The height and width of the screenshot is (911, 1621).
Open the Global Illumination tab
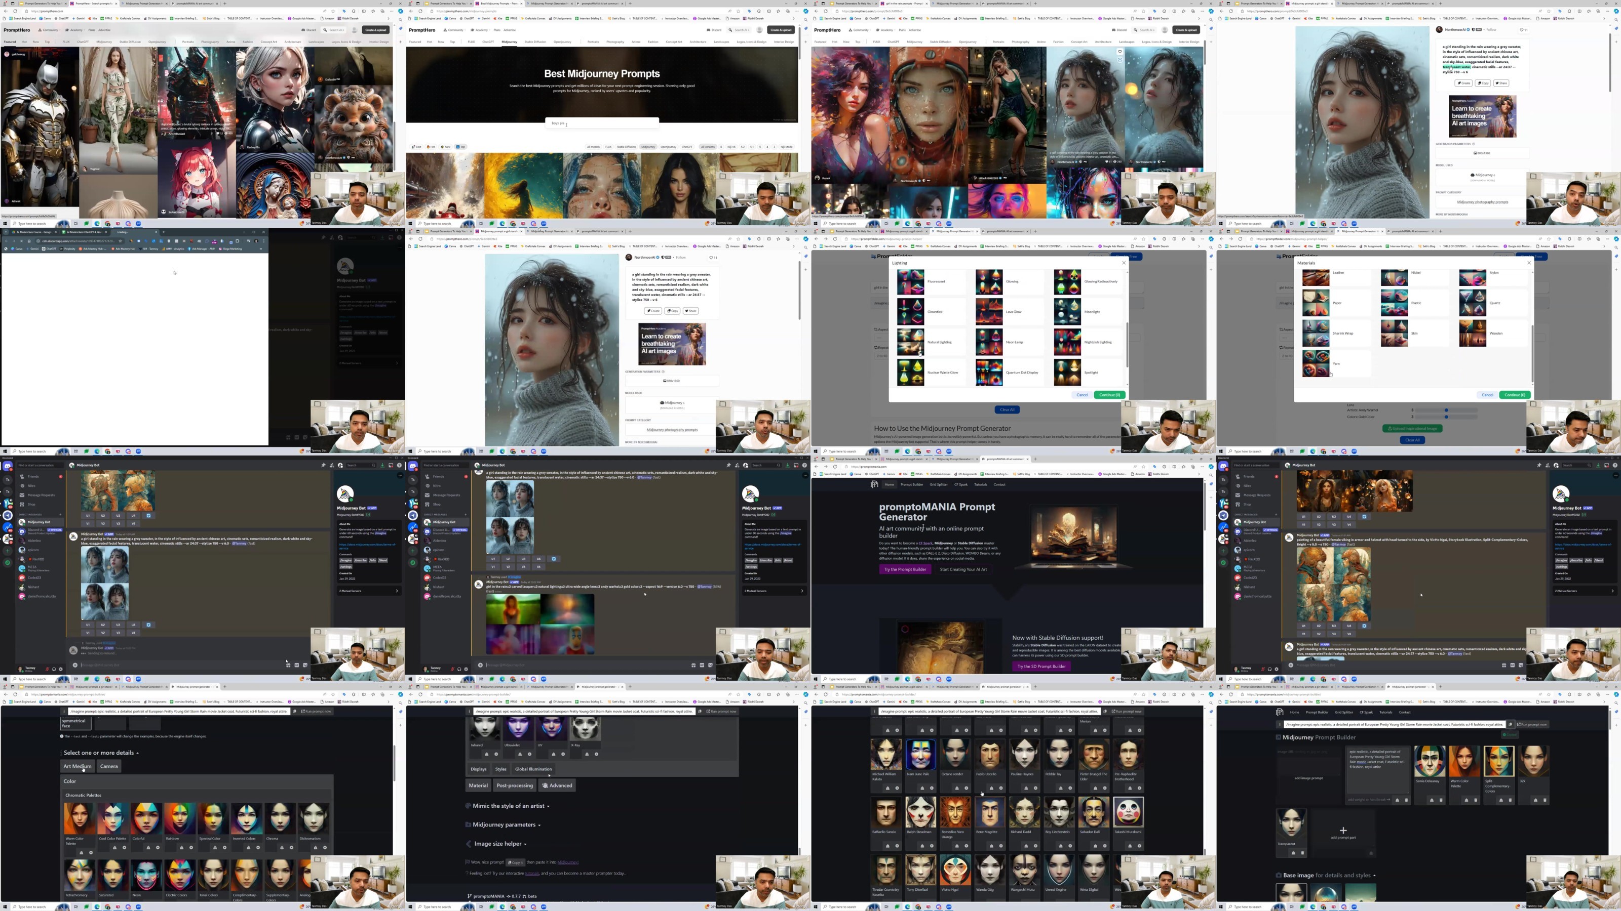tap(533, 769)
